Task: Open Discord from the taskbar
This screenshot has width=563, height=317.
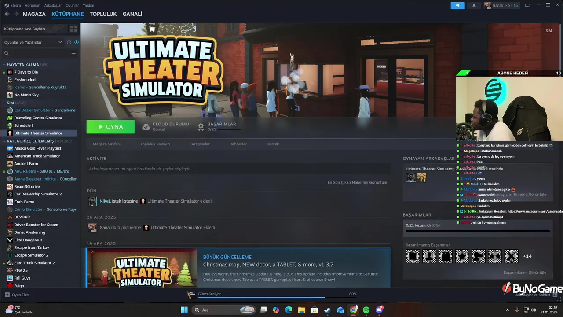Action: (x=379, y=310)
